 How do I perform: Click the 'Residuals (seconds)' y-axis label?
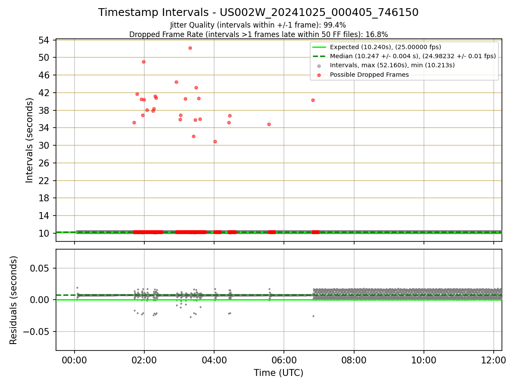point(13,300)
